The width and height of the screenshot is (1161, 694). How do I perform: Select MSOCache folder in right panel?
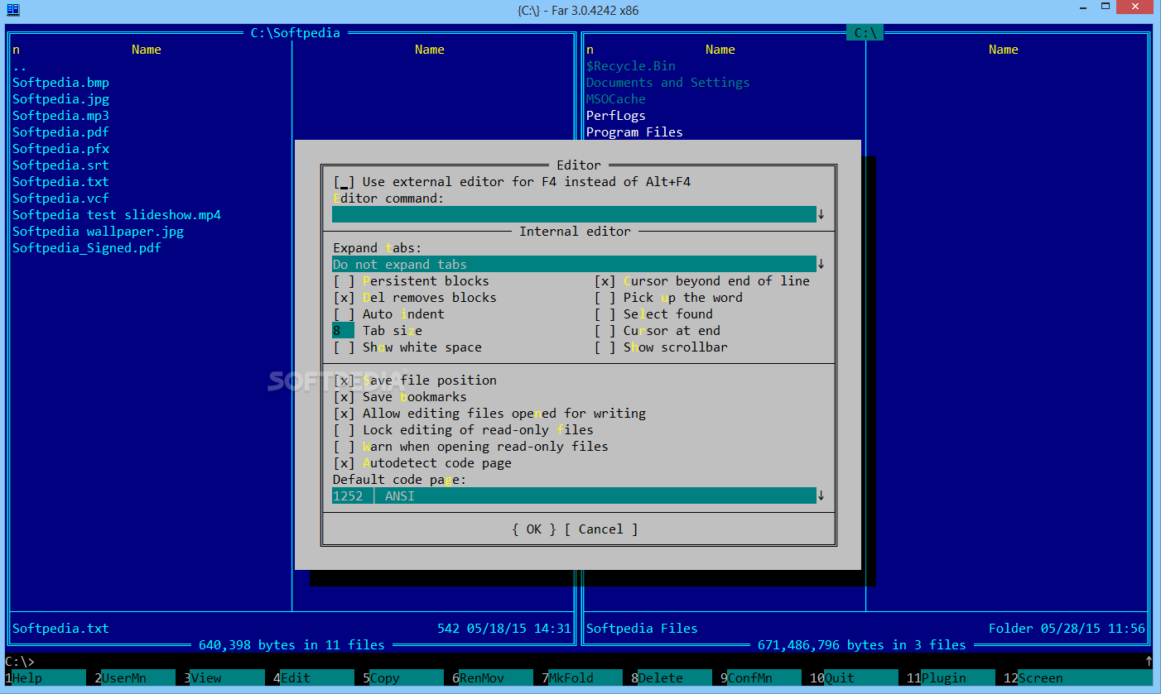(616, 99)
